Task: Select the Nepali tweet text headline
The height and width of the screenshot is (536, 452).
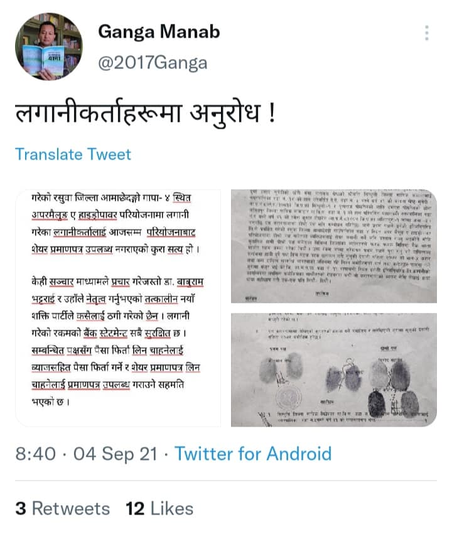Action: click(145, 114)
